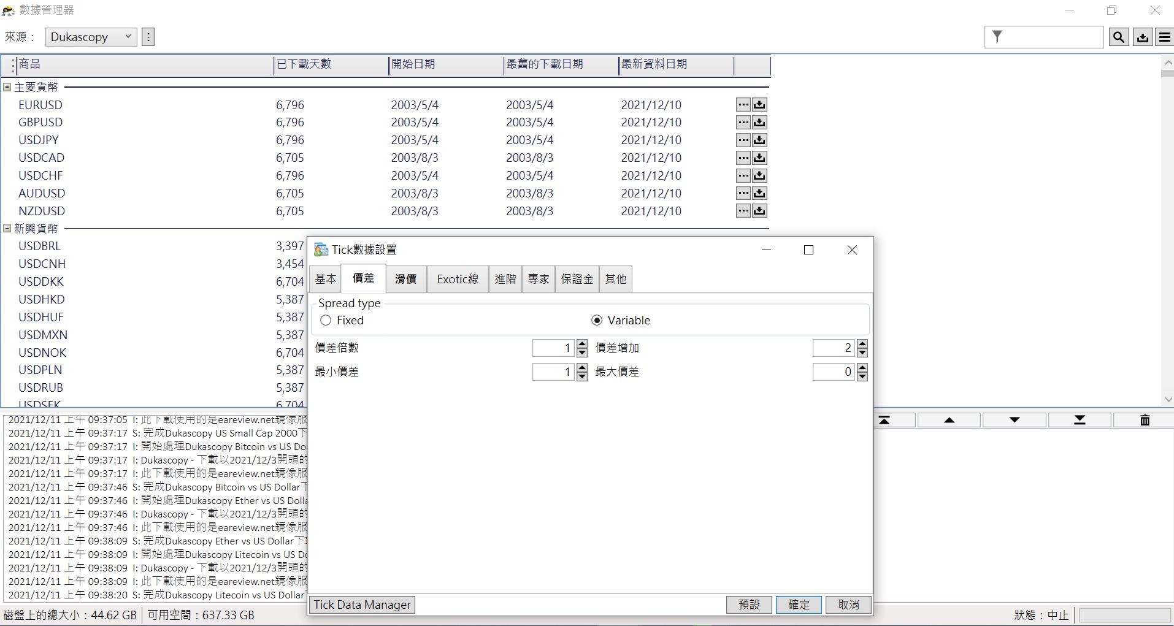Image resolution: width=1174 pixels, height=626 pixels.
Task: Open the Dukascopy source dropdown
Action: (x=91, y=37)
